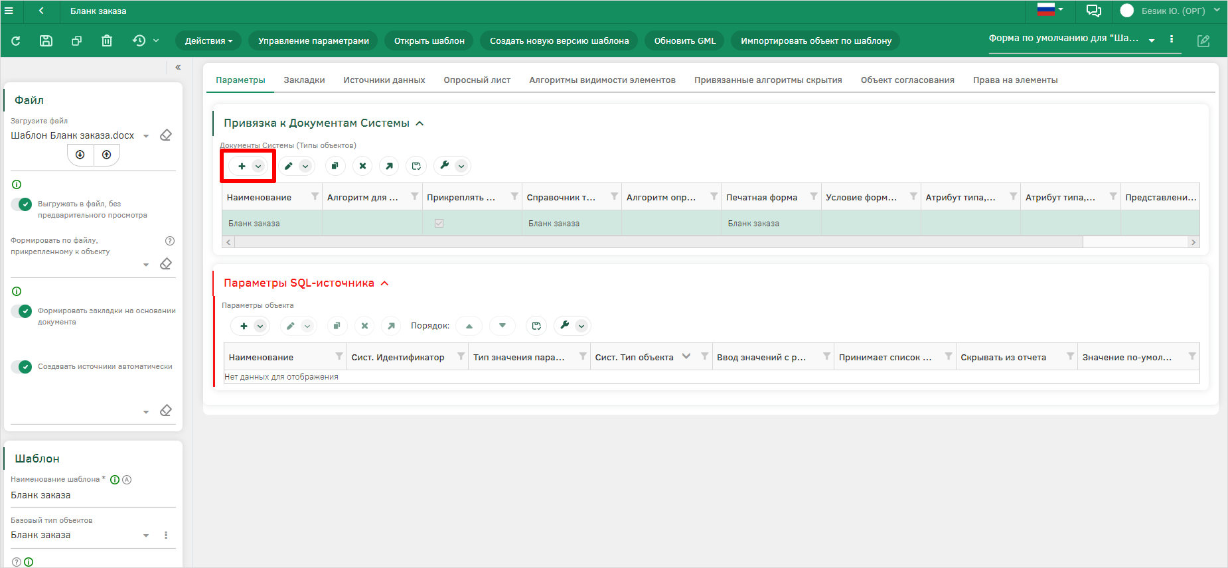Delete selected row in Документы Системы table

pyautogui.click(x=362, y=166)
